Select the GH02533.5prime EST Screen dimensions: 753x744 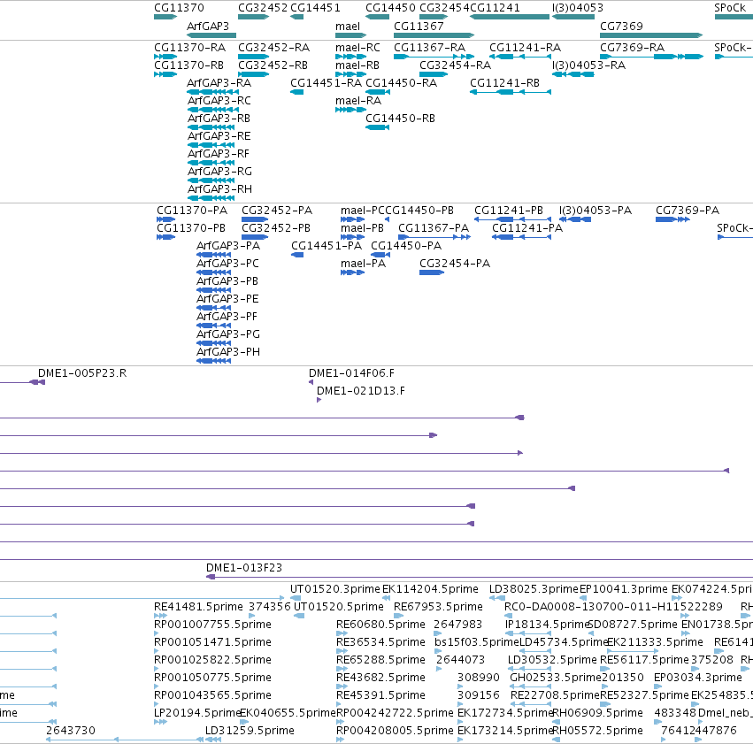point(530,686)
